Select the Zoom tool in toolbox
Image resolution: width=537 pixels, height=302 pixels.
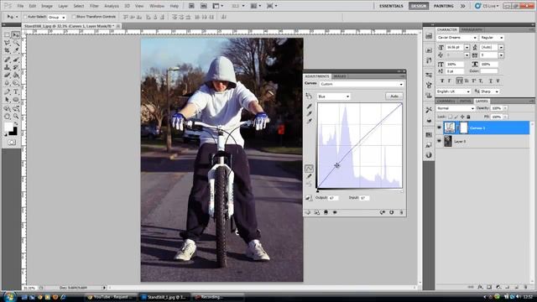point(15,117)
